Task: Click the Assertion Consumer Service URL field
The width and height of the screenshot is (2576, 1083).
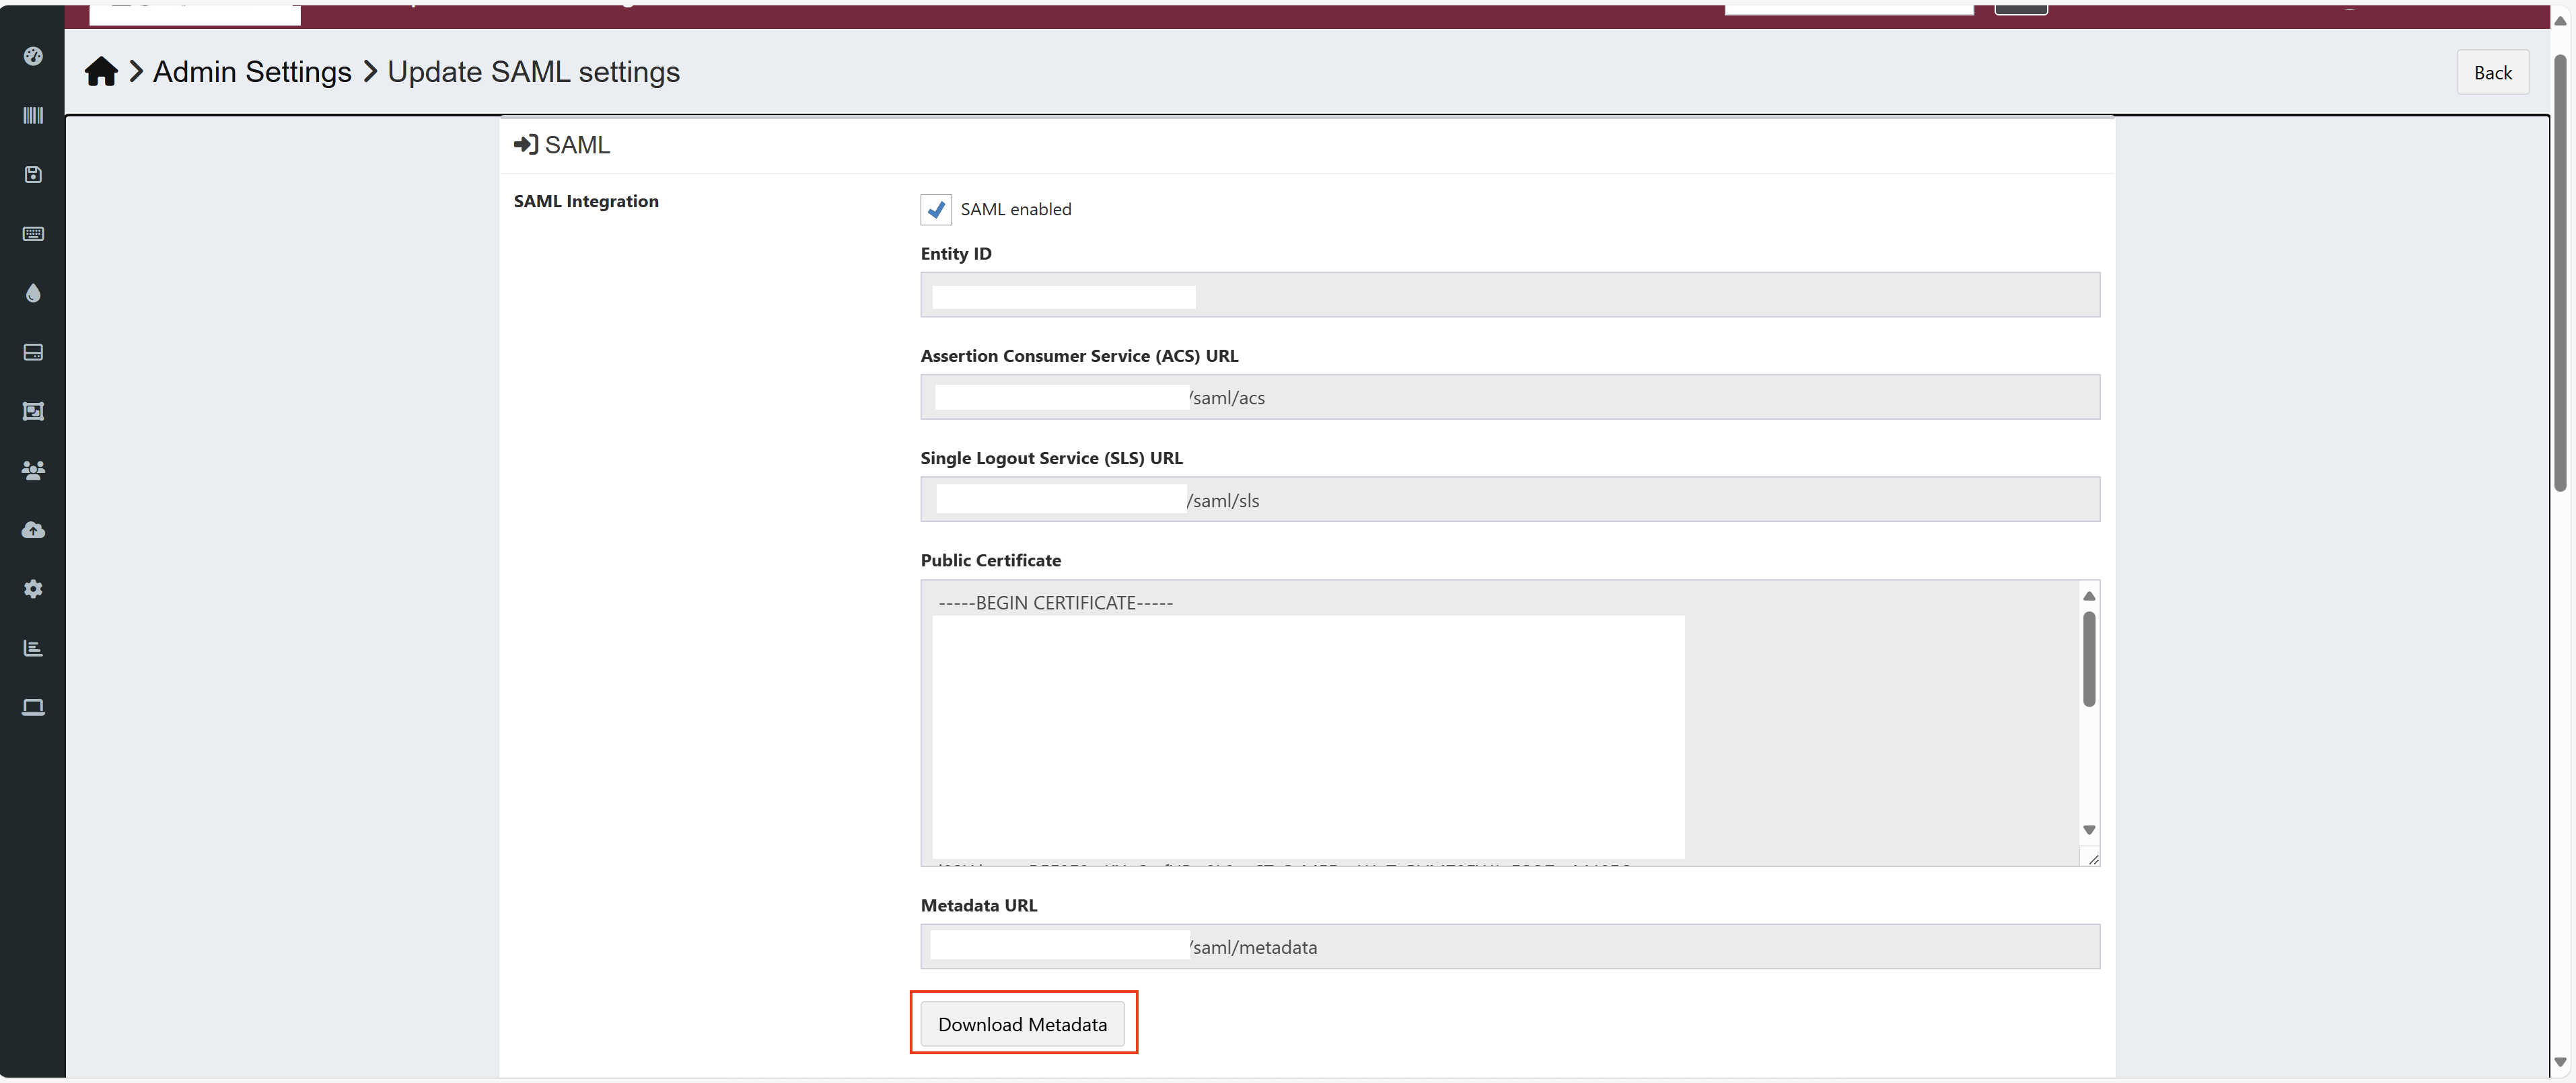Action: [x=1509, y=397]
